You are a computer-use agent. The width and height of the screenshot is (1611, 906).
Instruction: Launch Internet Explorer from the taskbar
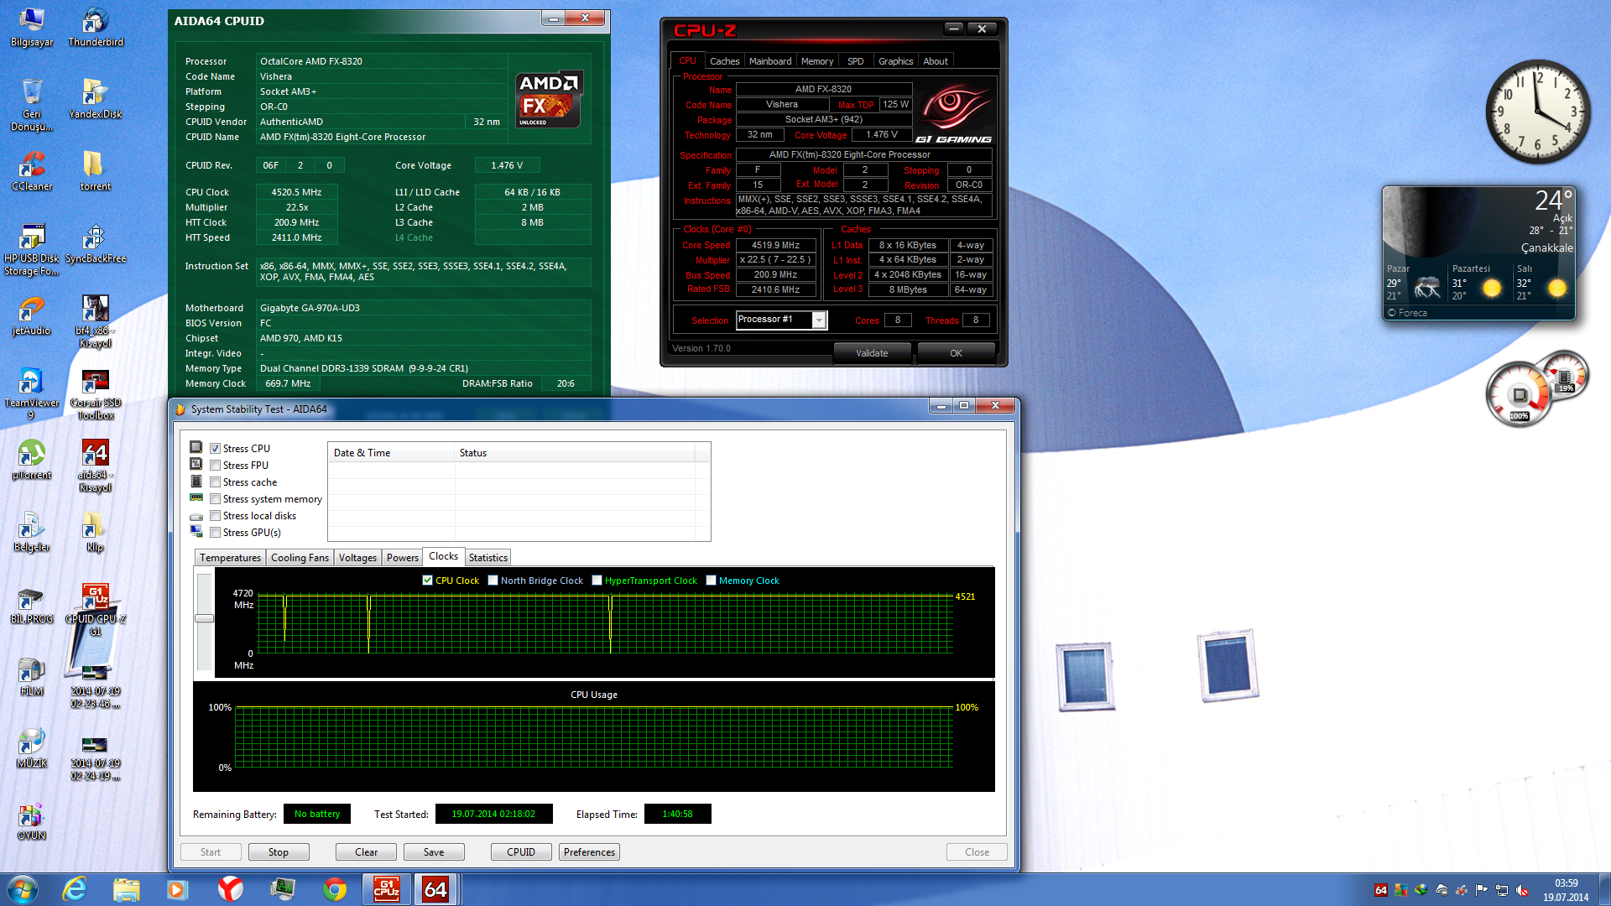point(75,889)
